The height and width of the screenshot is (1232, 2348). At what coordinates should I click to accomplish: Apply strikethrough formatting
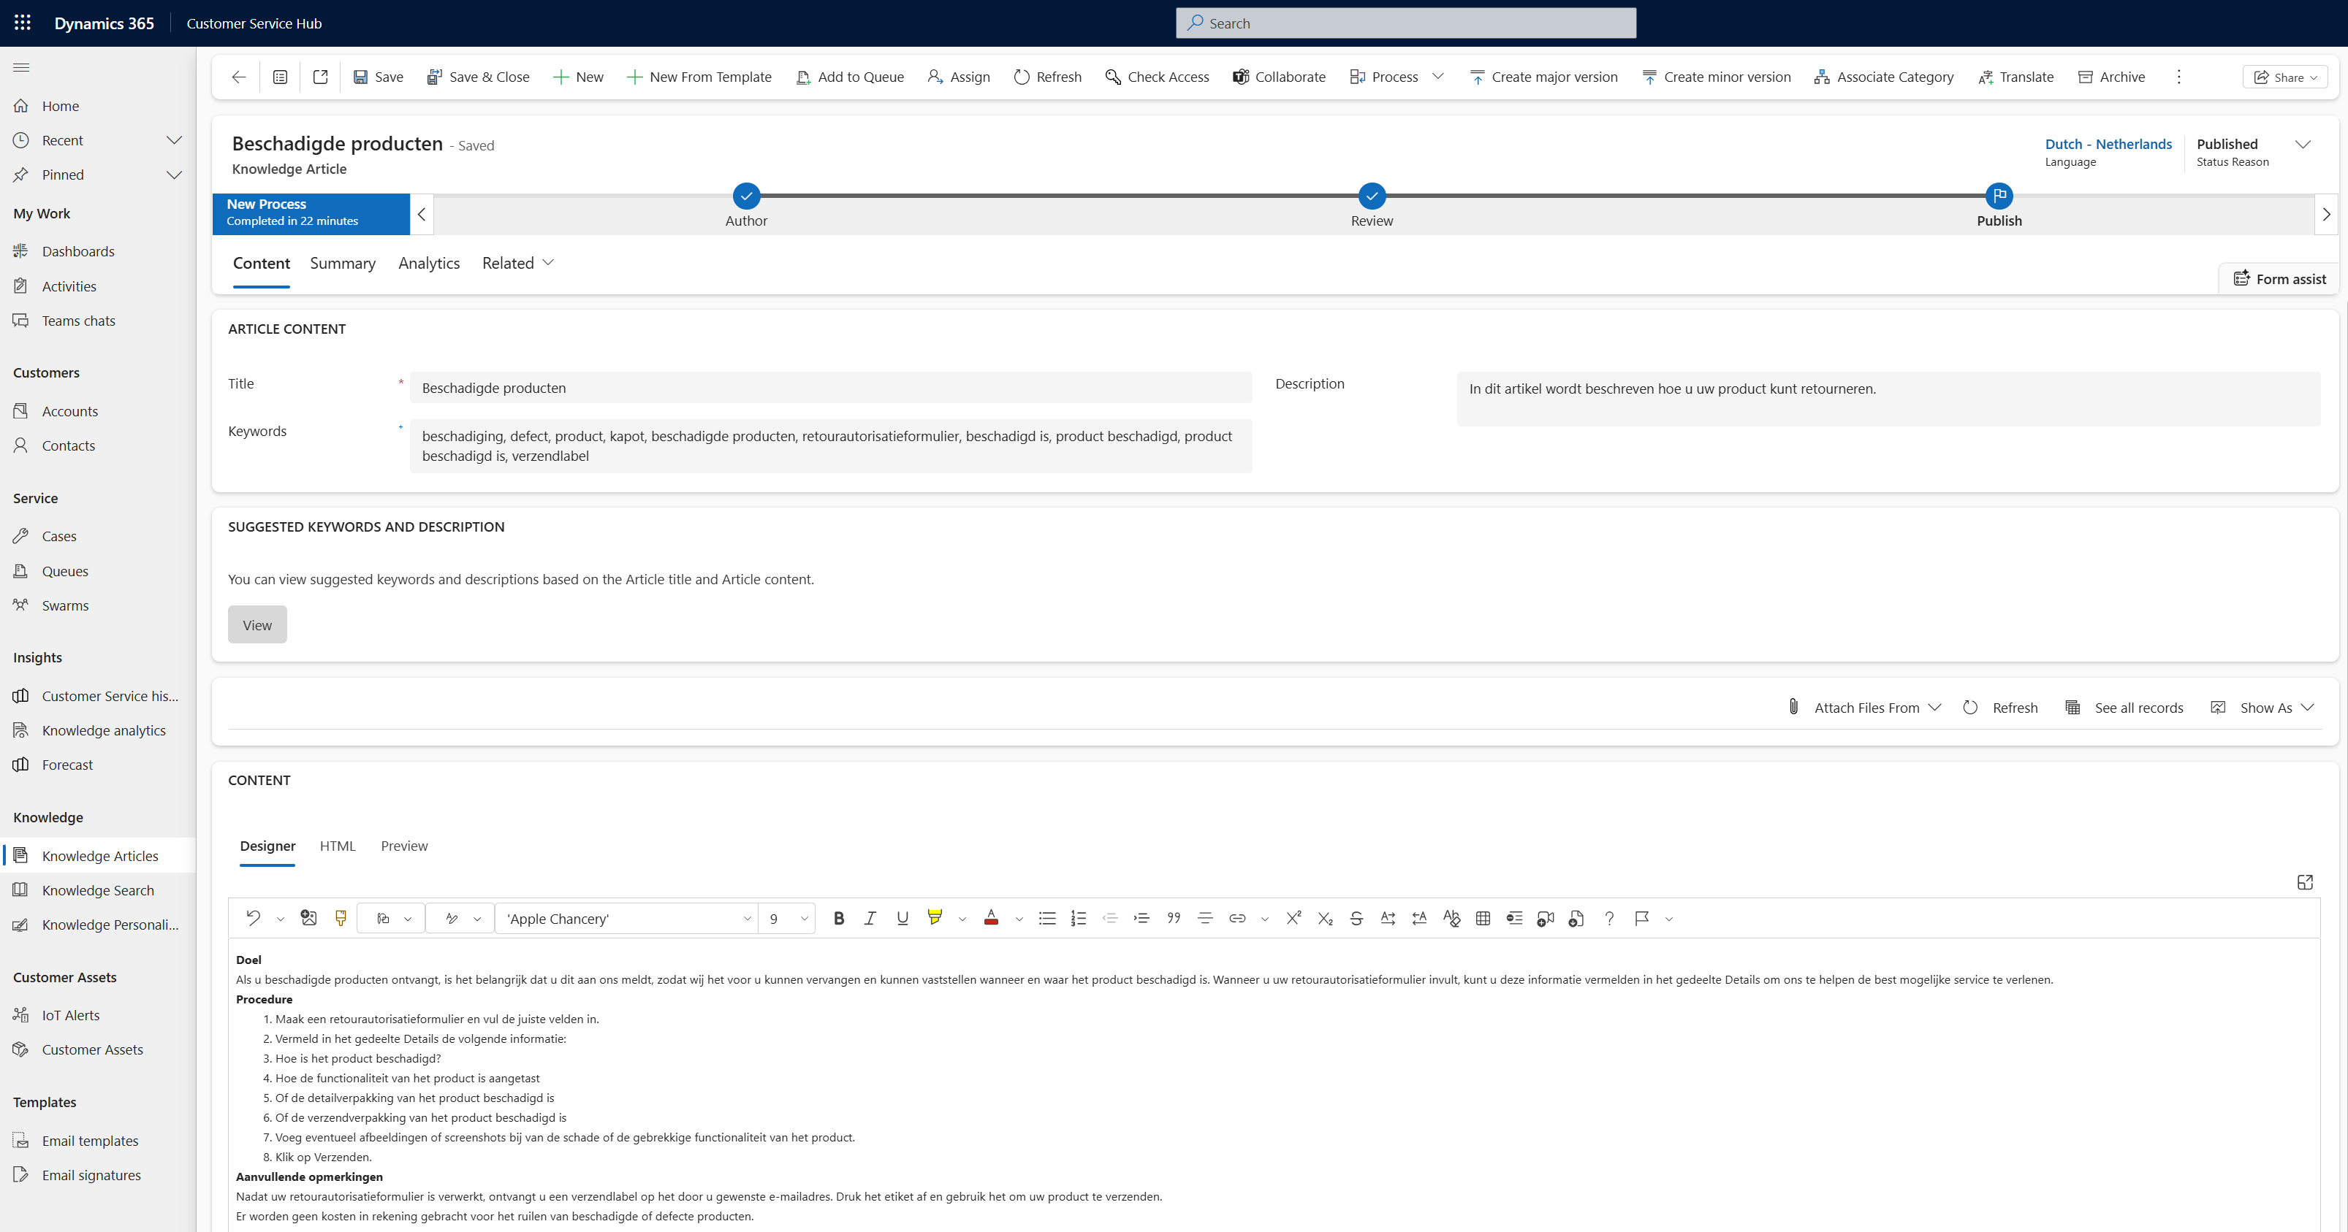[x=1357, y=918]
